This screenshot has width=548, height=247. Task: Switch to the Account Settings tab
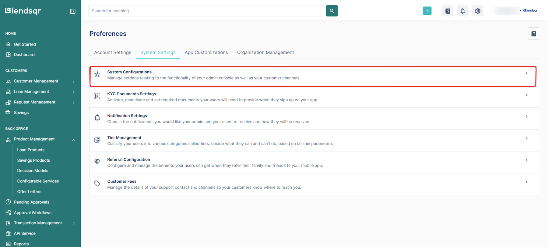(x=112, y=52)
